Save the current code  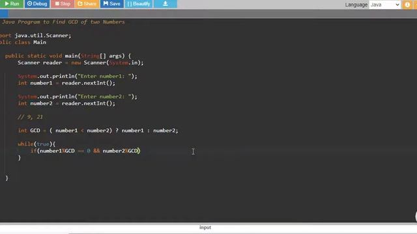click(111, 4)
